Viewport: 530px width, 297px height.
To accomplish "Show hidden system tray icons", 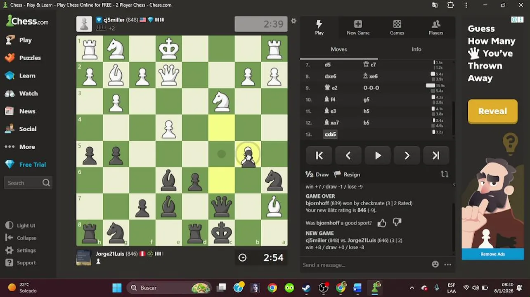I will (x=412, y=288).
